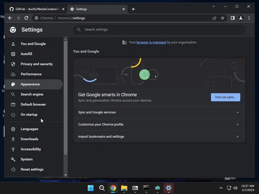Screen dimensions: 259x194
Task: Click the sidebar scroll up arrow
Action: [x=66, y=39]
